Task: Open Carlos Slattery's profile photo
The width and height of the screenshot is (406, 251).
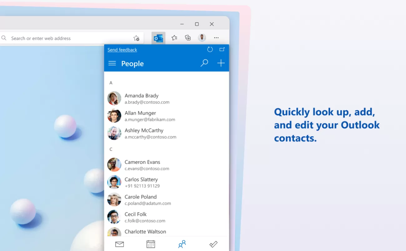Action: click(114, 182)
